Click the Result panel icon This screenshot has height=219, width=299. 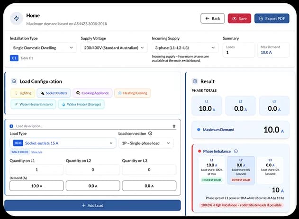(195, 81)
